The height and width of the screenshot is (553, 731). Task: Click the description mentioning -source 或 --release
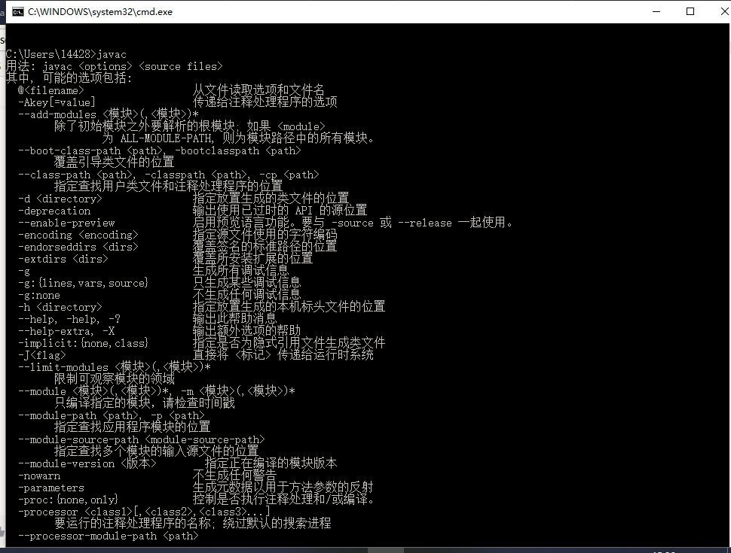tap(353, 223)
